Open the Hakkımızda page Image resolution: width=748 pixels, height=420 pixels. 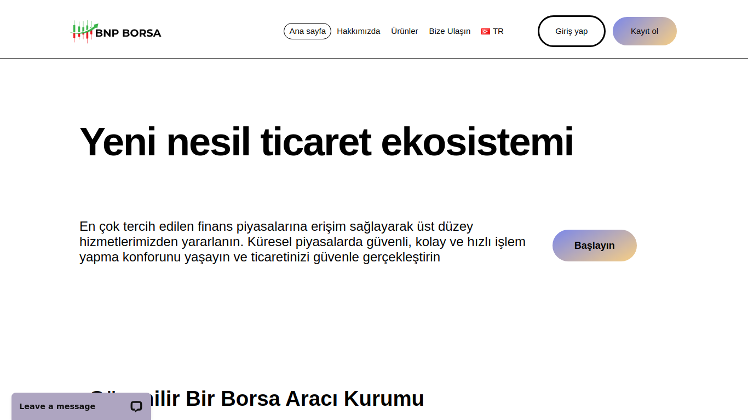(x=358, y=31)
